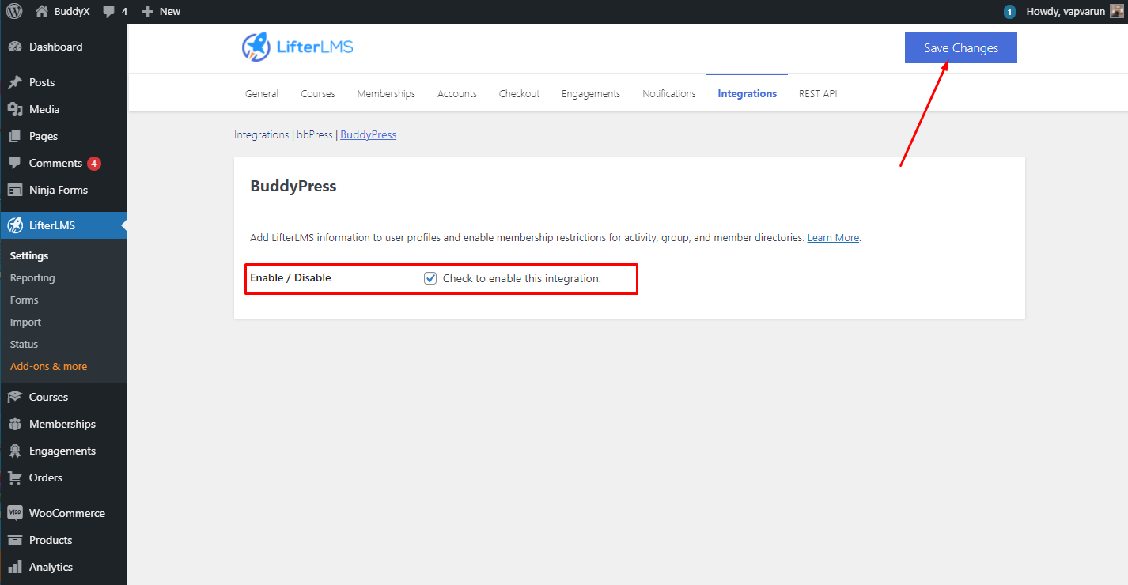Image resolution: width=1128 pixels, height=585 pixels.
Task: Click Save Changes
Action: click(960, 47)
